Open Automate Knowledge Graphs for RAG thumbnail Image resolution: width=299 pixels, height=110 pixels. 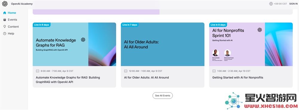point(74,44)
